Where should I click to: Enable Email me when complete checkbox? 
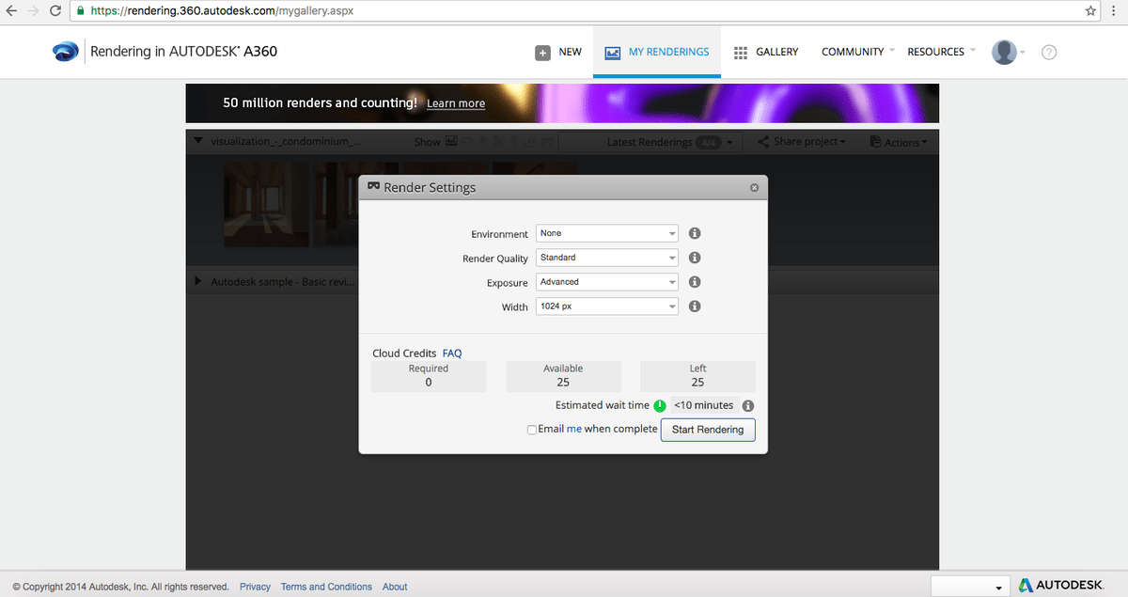[532, 430]
